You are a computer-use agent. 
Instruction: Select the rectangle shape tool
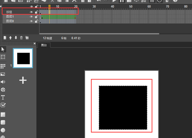point(3,115)
